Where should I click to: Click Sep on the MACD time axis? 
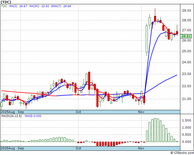coord(21,148)
